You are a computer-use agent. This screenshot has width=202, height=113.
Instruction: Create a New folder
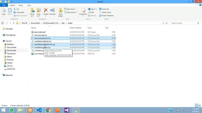61,13
